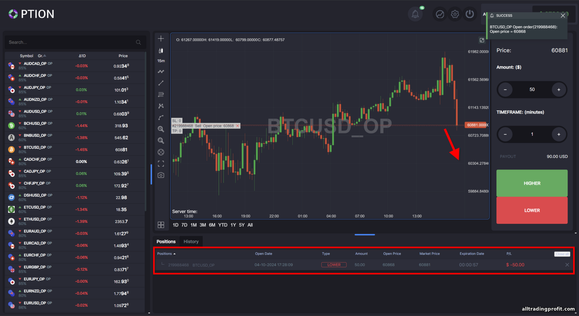This screenshot has width=579, height=316.
Task: Pop out the chart with expand icon
Action: pos(482,40)
